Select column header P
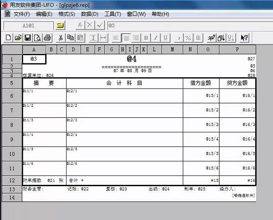The height and width of the screenshot is (220, 273). pyautogui.click(x=237, y=49)
